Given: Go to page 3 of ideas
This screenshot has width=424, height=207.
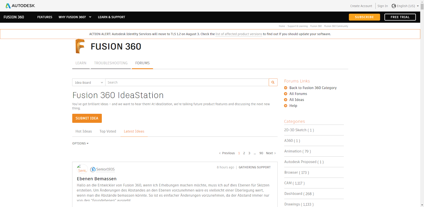Looking at the screenshot, I should [249, 153].
